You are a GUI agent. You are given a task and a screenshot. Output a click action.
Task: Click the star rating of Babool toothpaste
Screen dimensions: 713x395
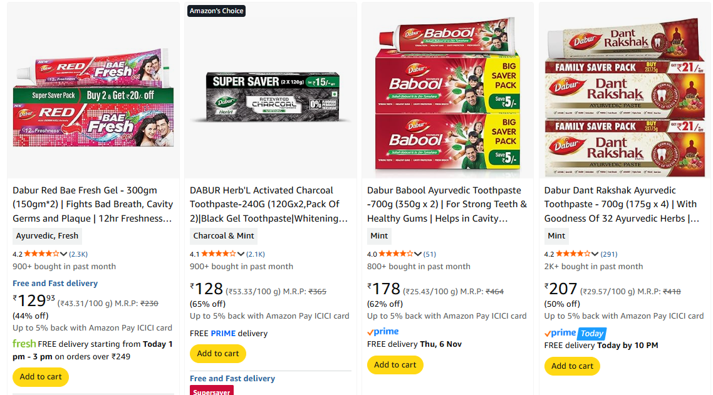tap(395, 254)
